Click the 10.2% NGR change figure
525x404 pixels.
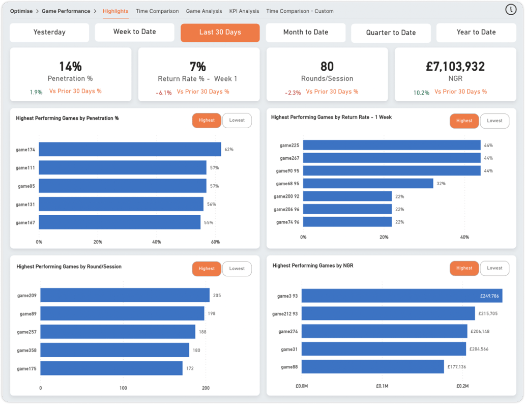421,93
